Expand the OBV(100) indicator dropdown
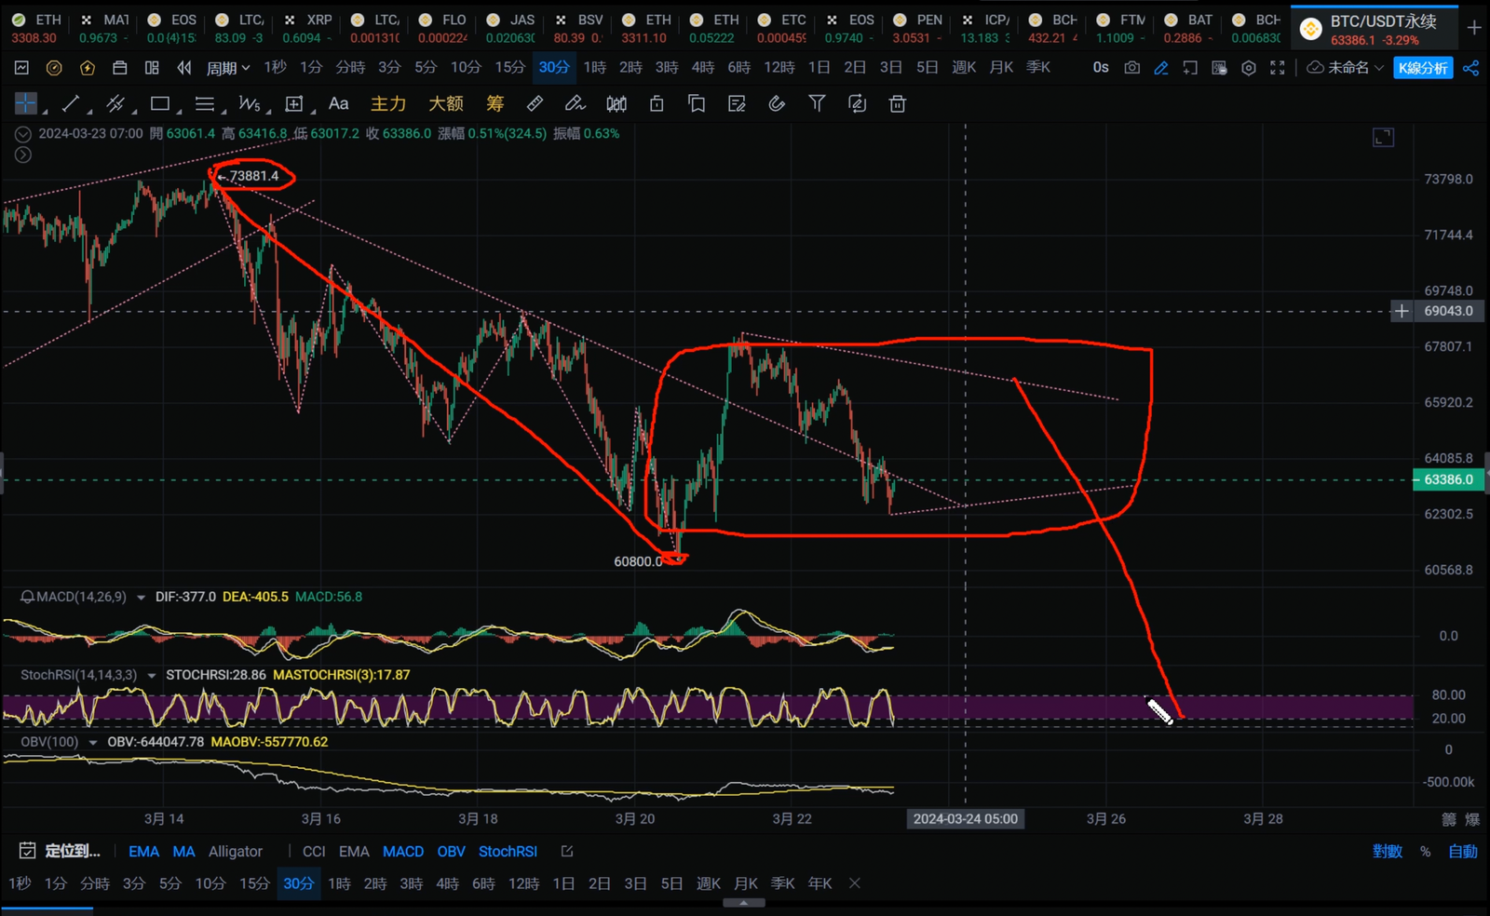The height and width of the screenshot is (916, 1490). 93,742
